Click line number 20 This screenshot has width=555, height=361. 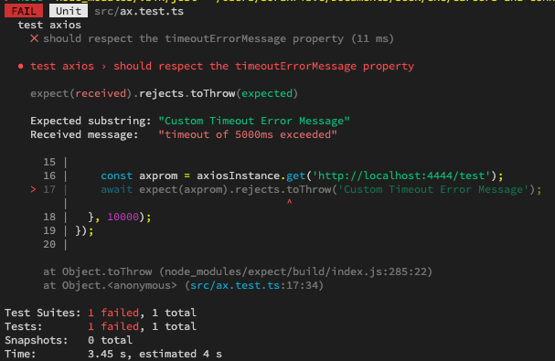coord(49,244)
